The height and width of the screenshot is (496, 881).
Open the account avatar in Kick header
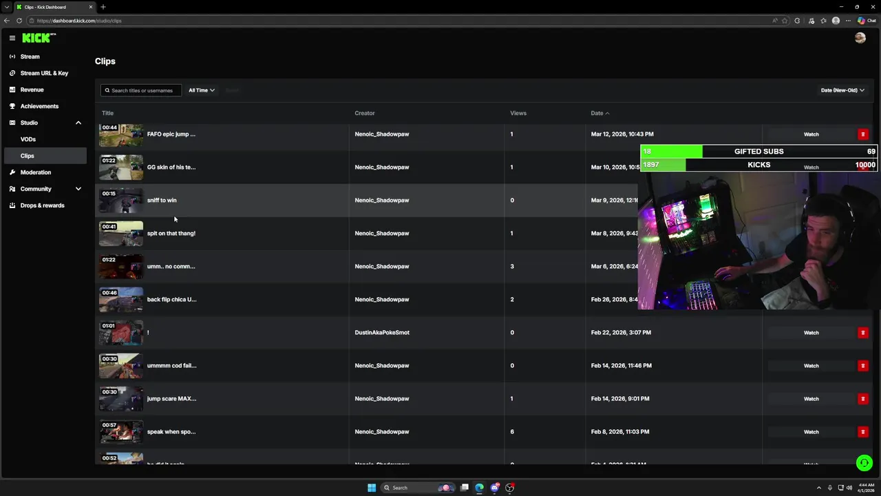[x=860, y=38]
